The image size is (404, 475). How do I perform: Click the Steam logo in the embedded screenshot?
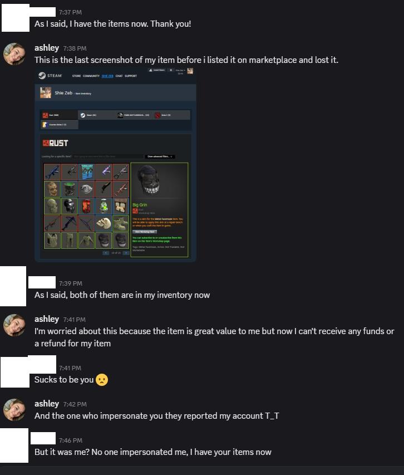tap(42, 75)
